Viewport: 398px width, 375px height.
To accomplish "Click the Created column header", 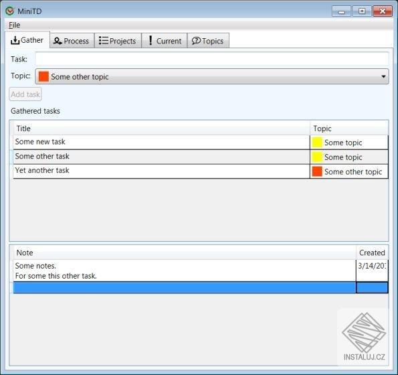I will [x=373, y=252].
